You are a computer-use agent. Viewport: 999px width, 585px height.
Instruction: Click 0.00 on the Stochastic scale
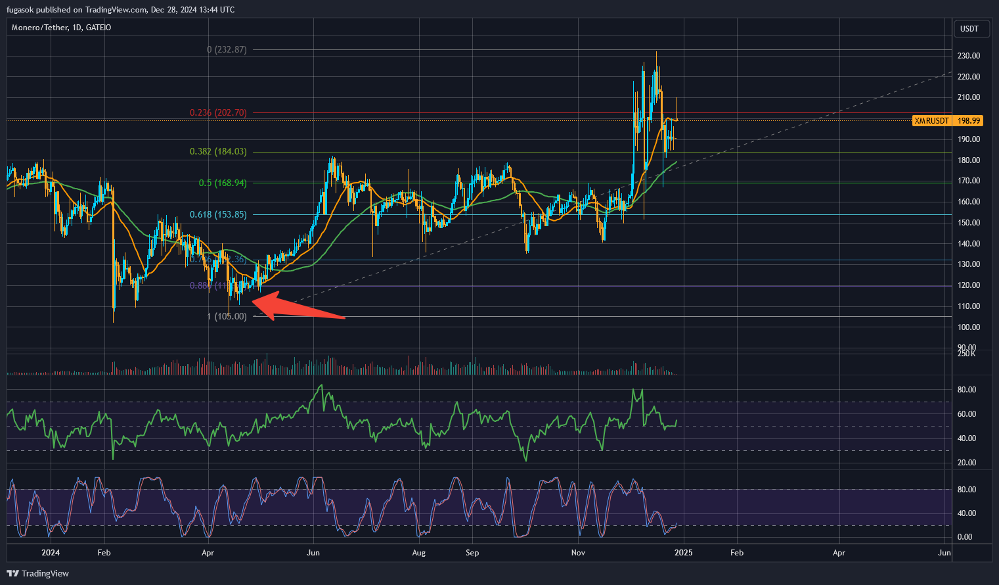click(965, 537)
